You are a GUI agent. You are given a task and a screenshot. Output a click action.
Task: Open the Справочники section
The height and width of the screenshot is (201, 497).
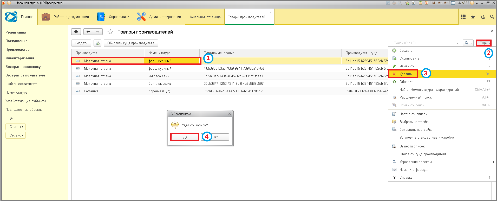point(113,17)
